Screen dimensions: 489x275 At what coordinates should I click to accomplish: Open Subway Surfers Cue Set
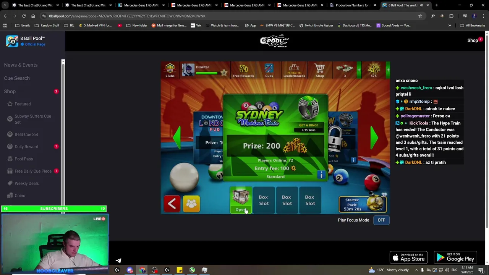[x=33, y=119]
